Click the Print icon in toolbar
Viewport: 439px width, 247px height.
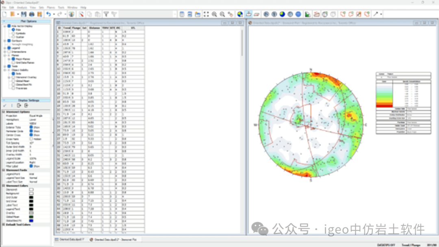point(32,14)
